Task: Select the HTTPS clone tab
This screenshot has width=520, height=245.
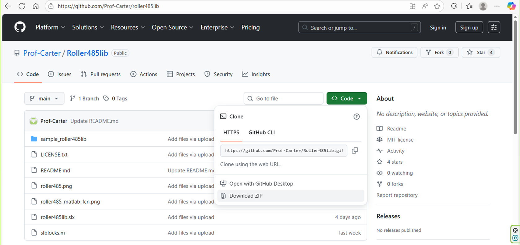Action: tap(231, 132)
